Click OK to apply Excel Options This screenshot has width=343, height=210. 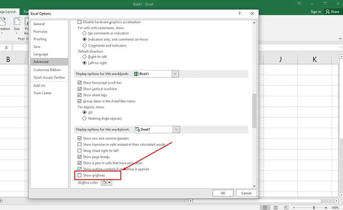pos(223,193)
